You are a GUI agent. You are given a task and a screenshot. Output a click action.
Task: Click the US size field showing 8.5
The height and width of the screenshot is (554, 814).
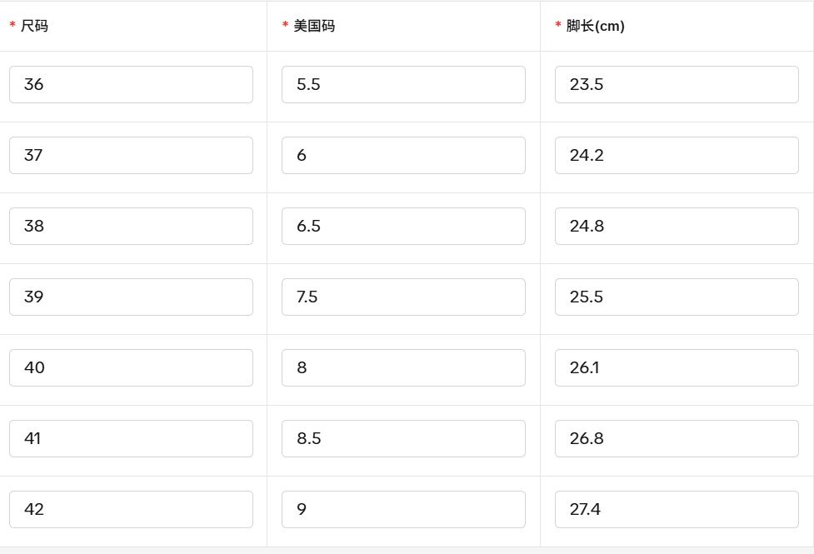[403, 438]
